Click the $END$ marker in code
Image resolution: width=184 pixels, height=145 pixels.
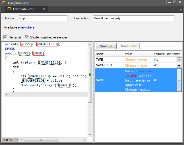click(x=10, y=49)
